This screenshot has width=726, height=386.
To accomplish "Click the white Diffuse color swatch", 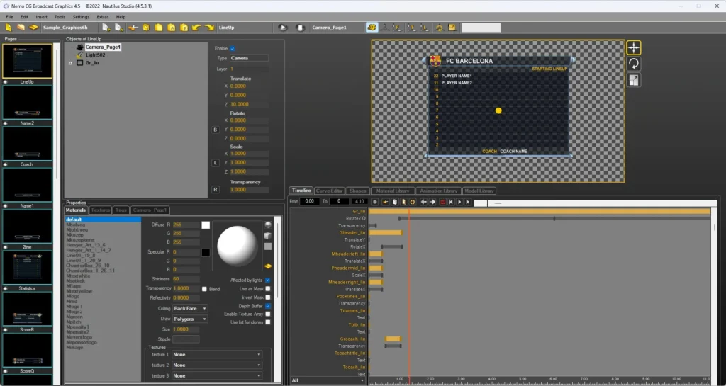I will click(x=206, y=225).
